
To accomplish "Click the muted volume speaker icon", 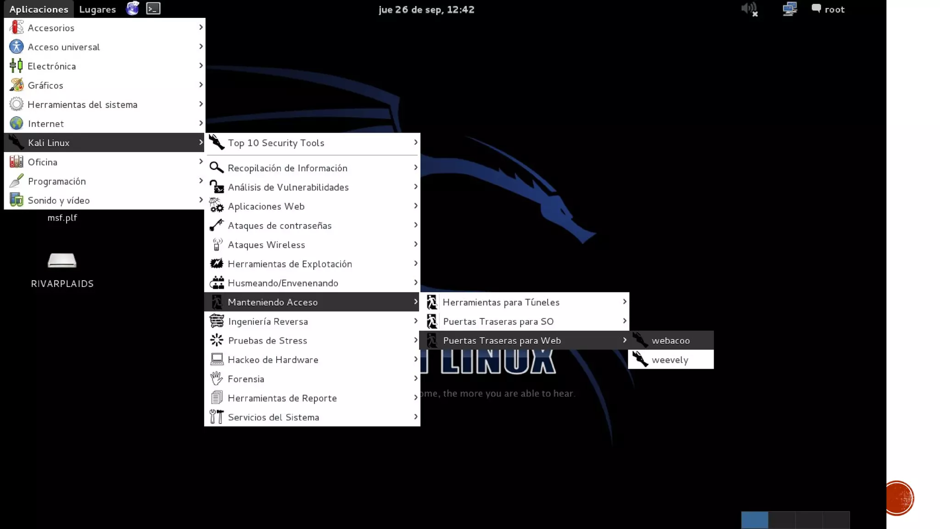I will [749, 9].
